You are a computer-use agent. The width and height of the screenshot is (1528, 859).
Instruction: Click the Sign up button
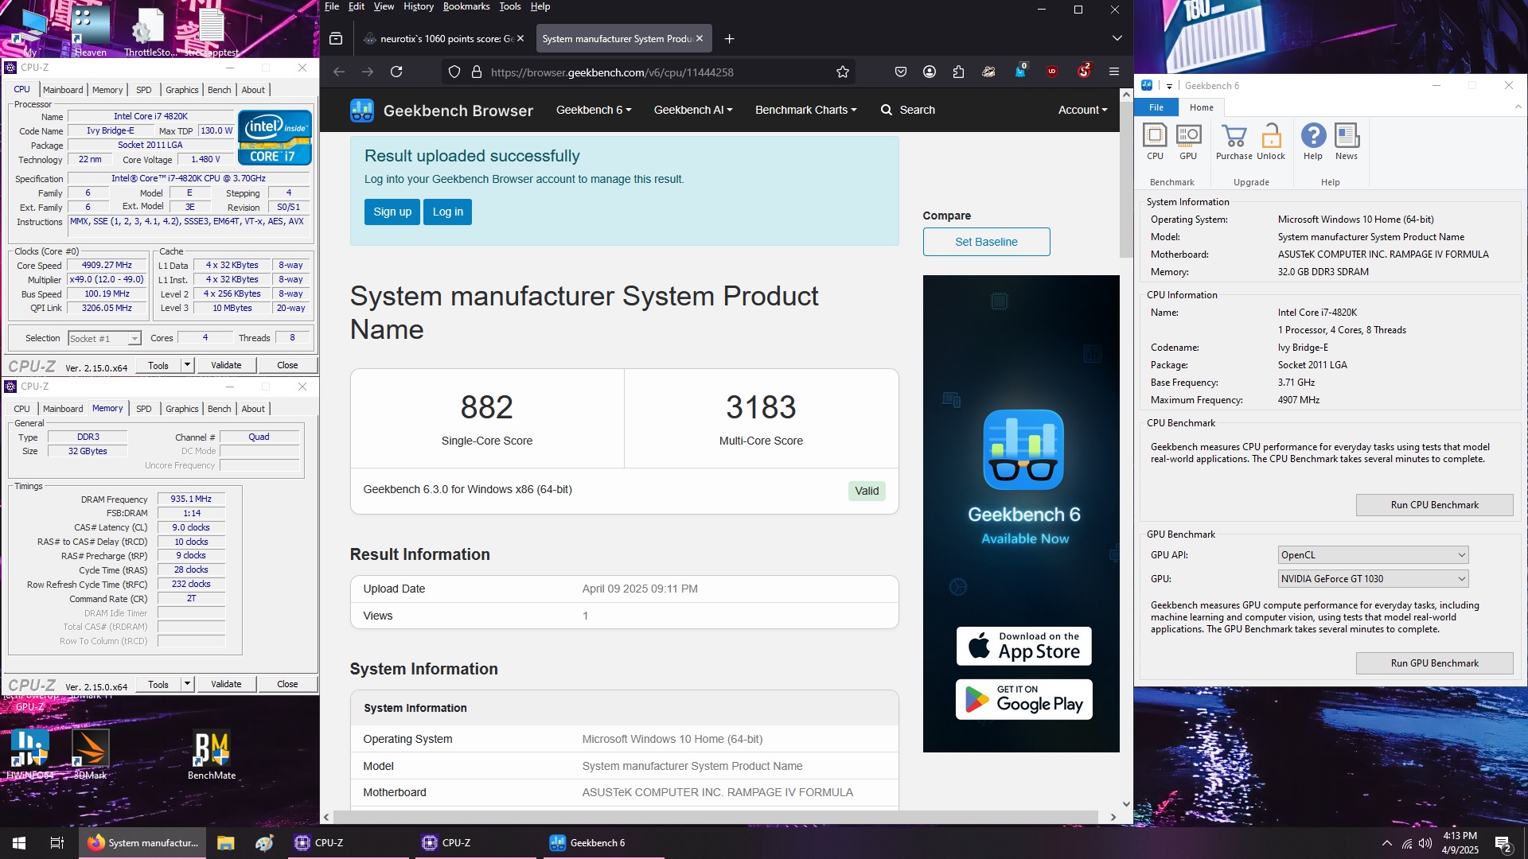pyautogui.click(x=392, y=212)
